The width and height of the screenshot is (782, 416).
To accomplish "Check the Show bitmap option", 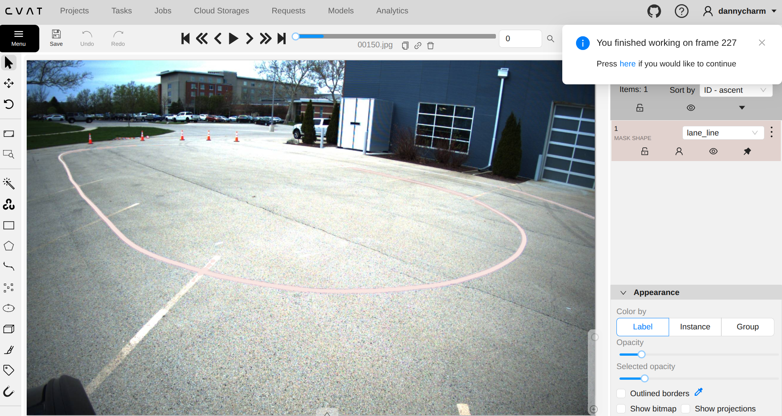I will coord(621,409).
